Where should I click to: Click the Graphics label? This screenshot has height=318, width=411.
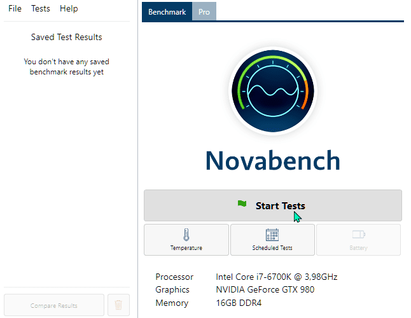tap(172, 290)
